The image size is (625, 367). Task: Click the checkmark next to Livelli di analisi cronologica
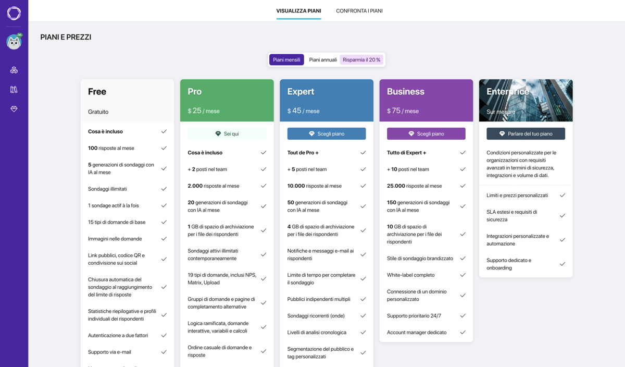point(363,333)
